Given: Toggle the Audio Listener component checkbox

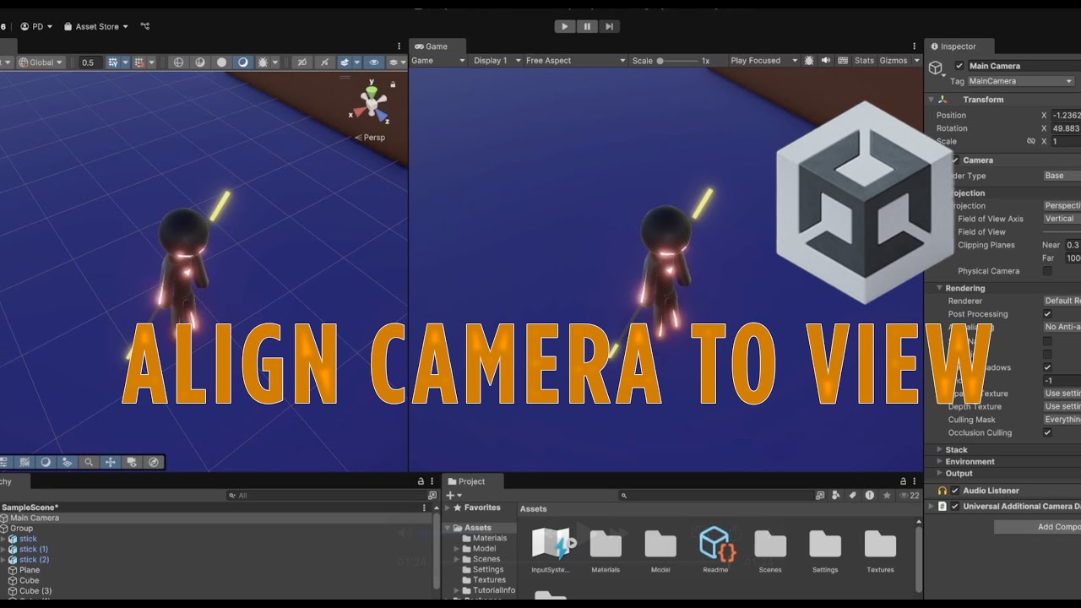Looking at the screenshot, I should click(955, 491).
